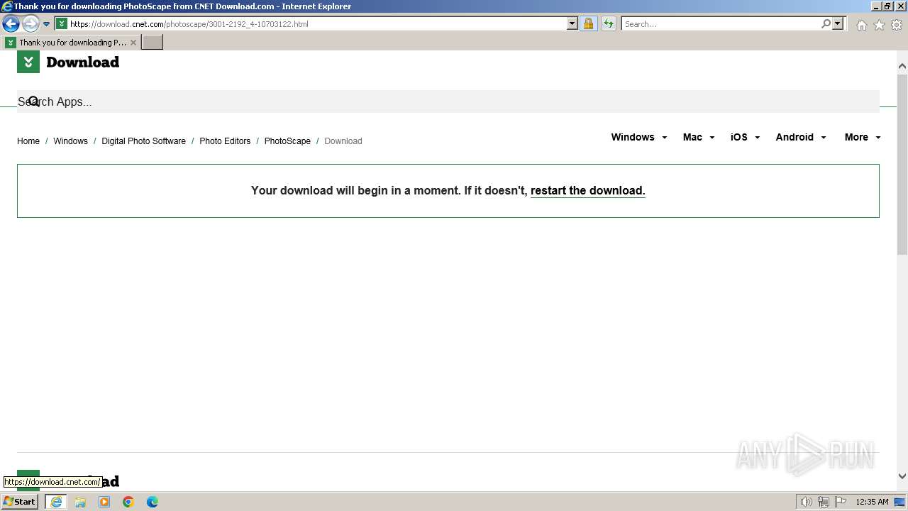The image size is (908, 511).
Task: Select the 'Thank you for downloading P...' tab
Action: click(x=71, y=43)
